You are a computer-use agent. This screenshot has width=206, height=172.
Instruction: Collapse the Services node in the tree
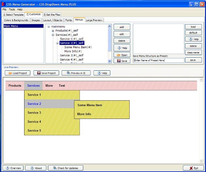point(53,35)
